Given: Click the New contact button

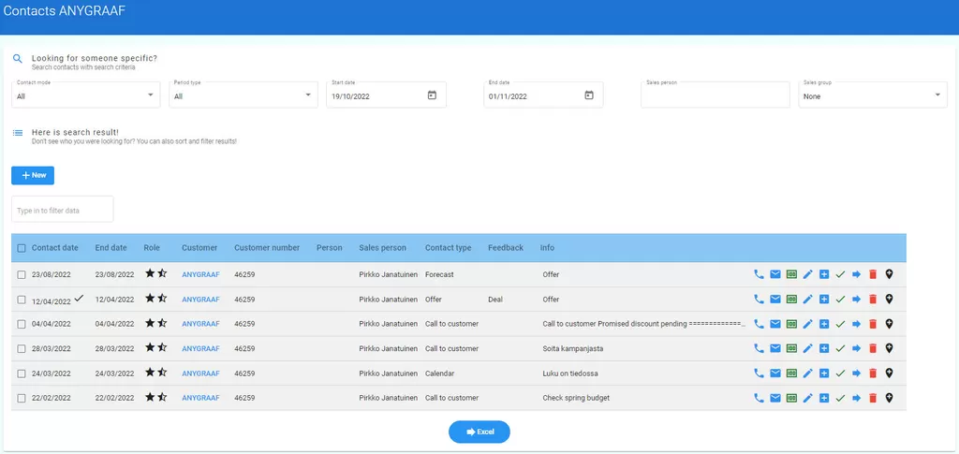Looking at the screenshot, I should coord(33,175).
